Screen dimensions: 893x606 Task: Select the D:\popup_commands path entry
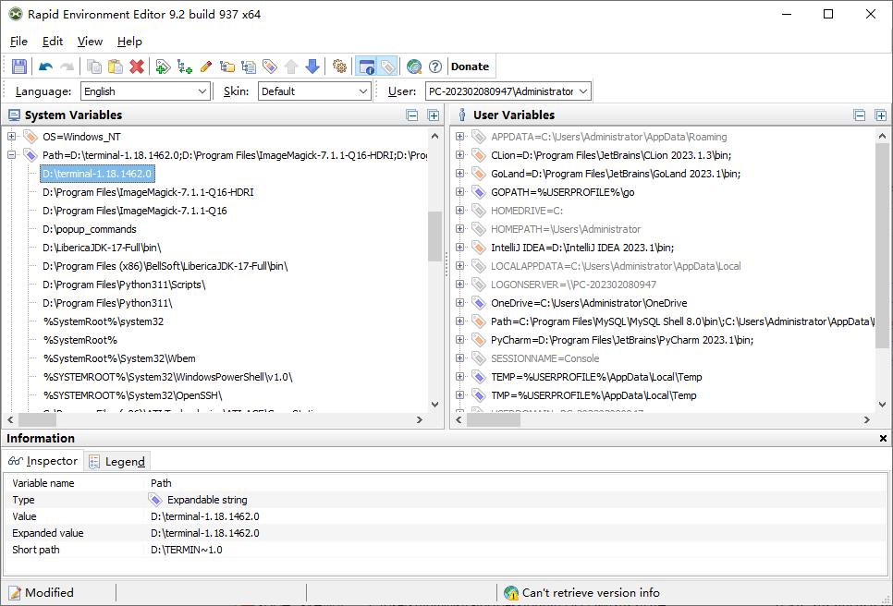90,229
